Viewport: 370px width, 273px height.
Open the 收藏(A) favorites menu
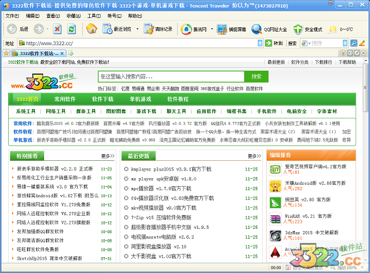point(71,16)
